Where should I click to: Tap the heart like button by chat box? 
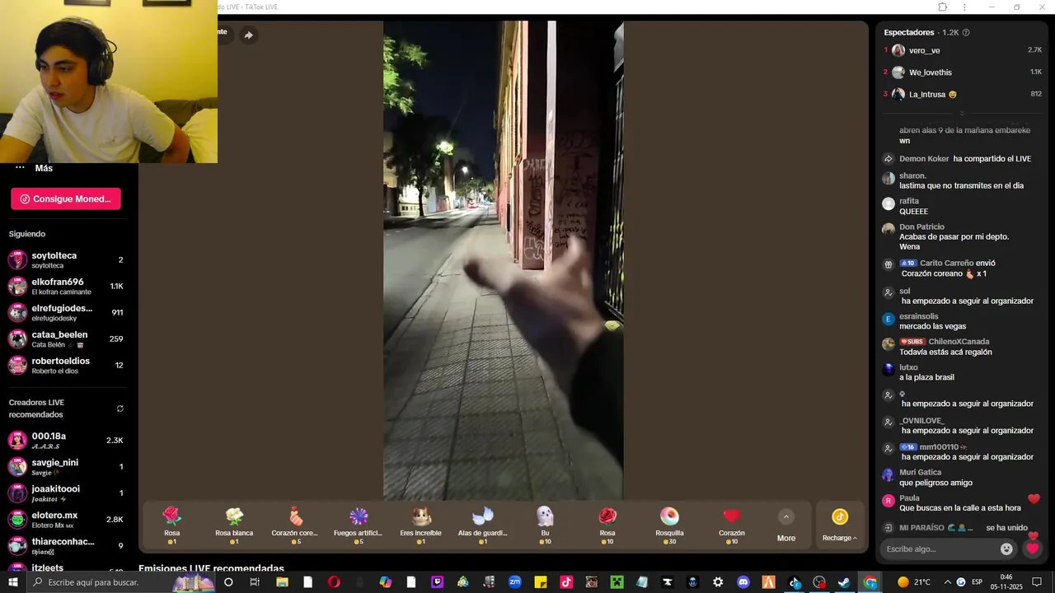coord(1033,549)
